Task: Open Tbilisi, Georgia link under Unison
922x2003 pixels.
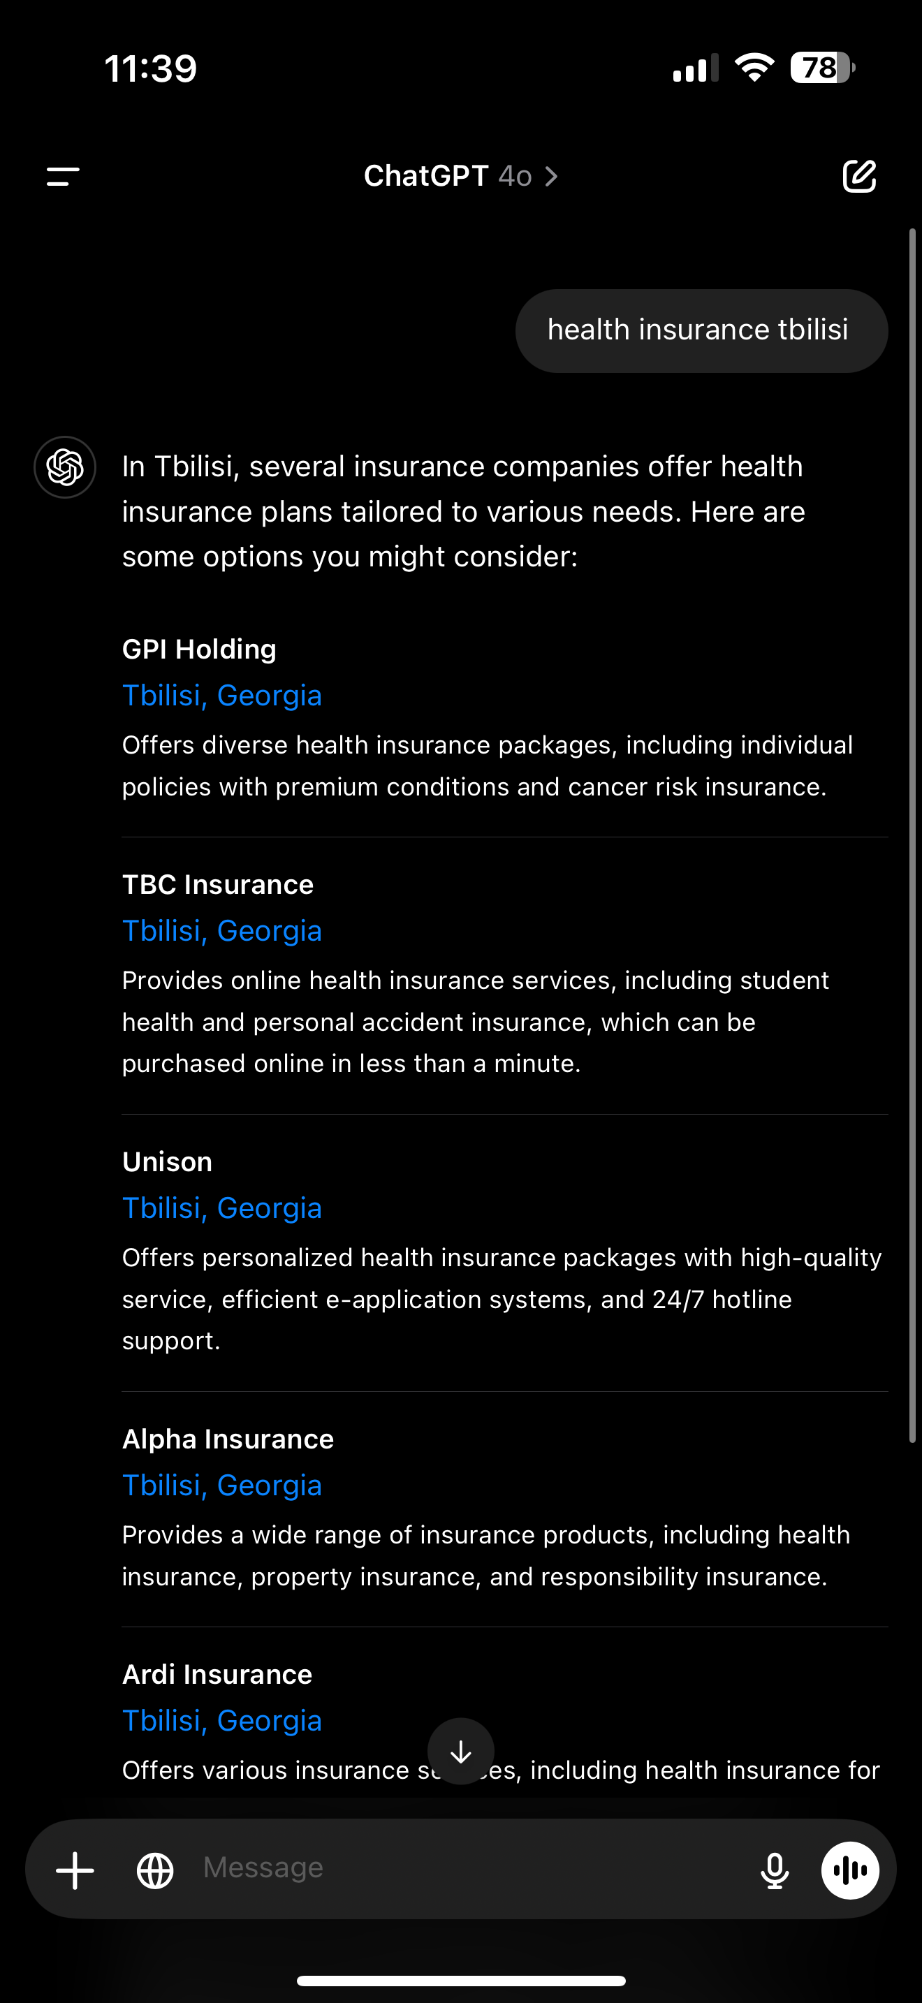Action: (221, 1208)
